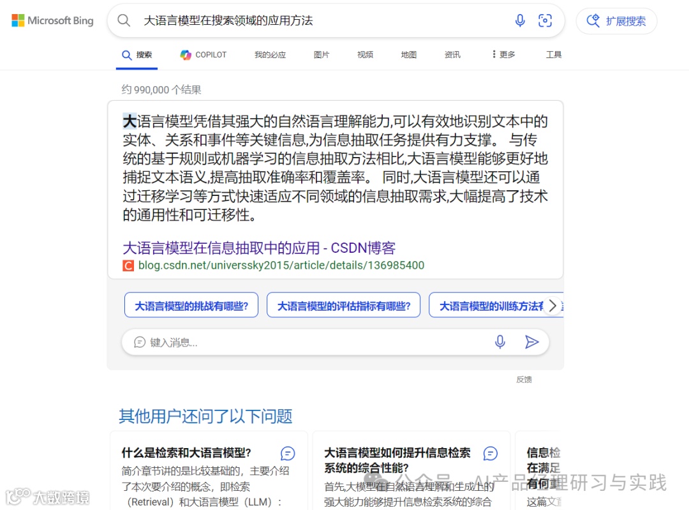Send the chat message with arrow icon

(x=531, y=341)
